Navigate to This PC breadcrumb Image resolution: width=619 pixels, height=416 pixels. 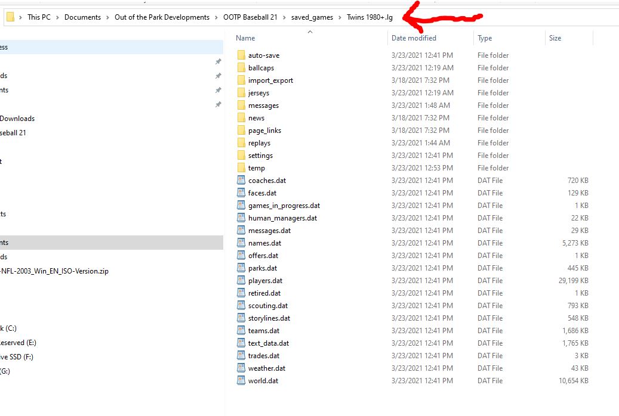(39, 17)
